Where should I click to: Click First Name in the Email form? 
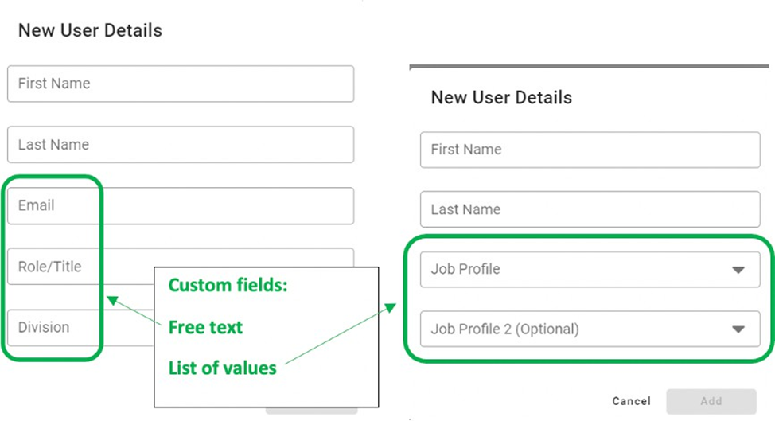pyautogui.click(x=181, y=84)
